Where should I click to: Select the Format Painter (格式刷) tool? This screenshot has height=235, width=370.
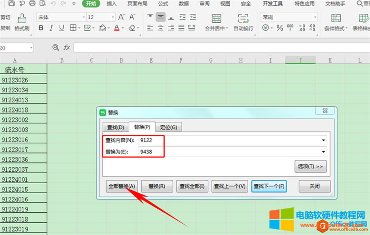click(x=22, y=22)
